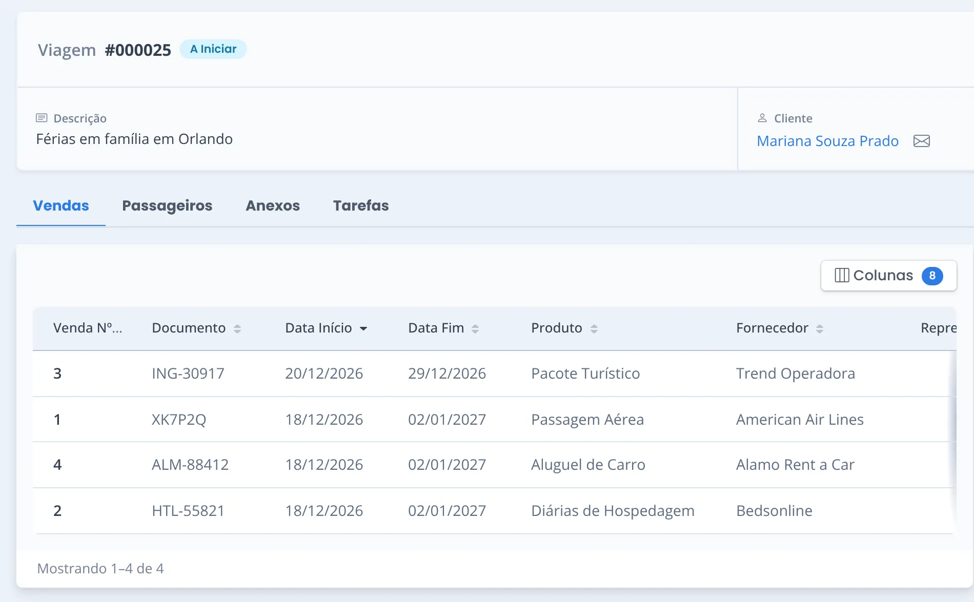
Task: Click the envelope icon next to Mariana Souza Prado
Action: (921, 141)
